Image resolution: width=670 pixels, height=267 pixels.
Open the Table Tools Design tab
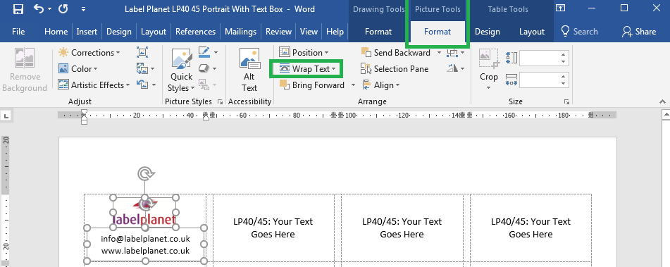(x=487, y=32)
